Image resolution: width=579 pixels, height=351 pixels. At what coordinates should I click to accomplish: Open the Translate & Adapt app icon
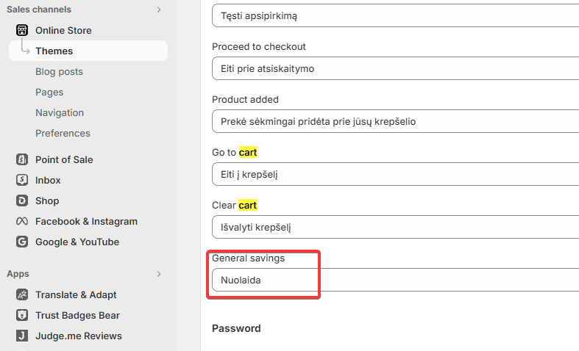point(21,294)
